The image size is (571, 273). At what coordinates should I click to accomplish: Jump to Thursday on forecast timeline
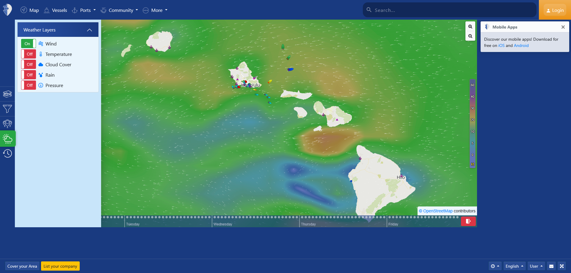click(x=308, y=224)
